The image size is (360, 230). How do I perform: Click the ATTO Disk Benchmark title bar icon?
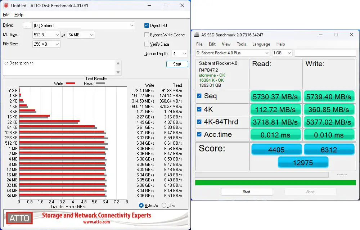(6, 5)
